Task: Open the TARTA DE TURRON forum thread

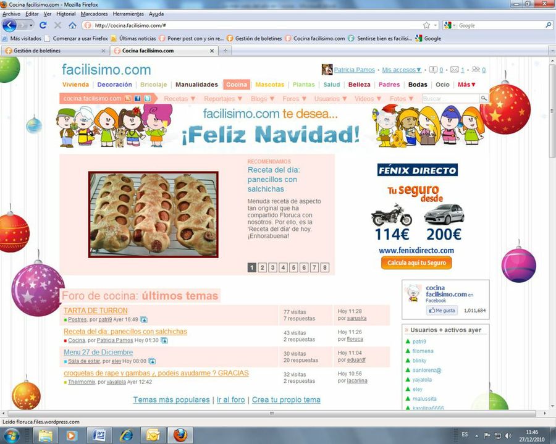Action: coord(95,311)
